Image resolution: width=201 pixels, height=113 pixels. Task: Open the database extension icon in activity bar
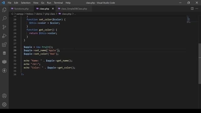point(4,53)
